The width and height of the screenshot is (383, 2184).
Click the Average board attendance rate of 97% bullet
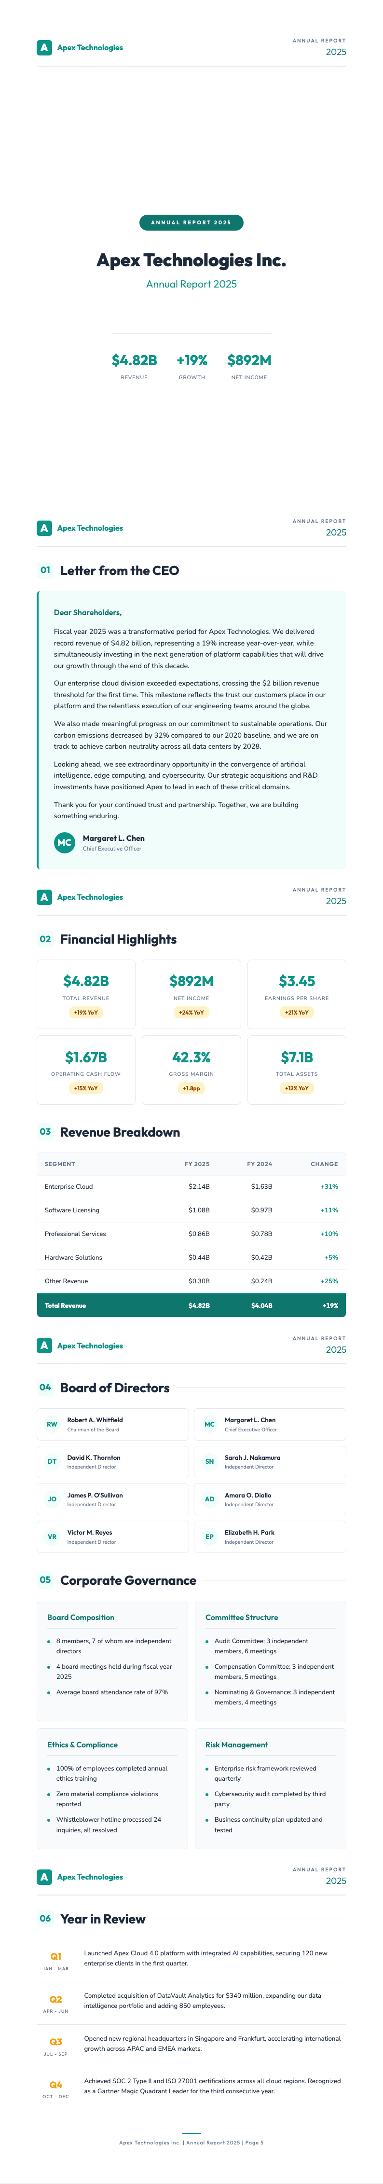(x=112, y=1691)
